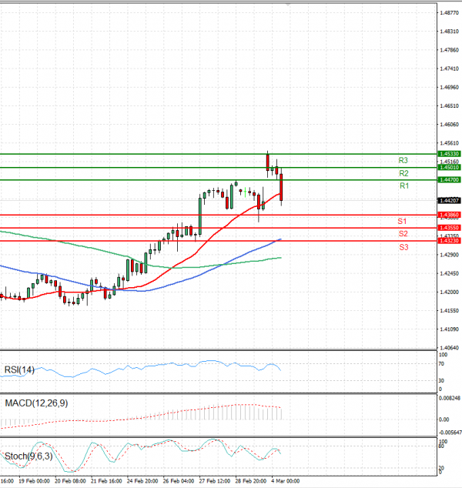The image size is (462, 488).
Task: Click the 1.40640 price axis value
Action: 449,348
